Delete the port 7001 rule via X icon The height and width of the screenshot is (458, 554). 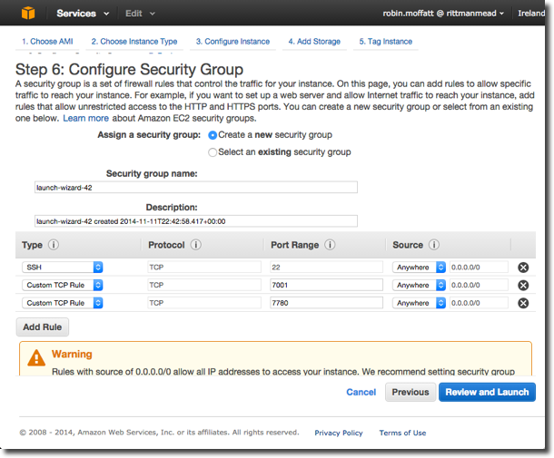pos(523,285)
